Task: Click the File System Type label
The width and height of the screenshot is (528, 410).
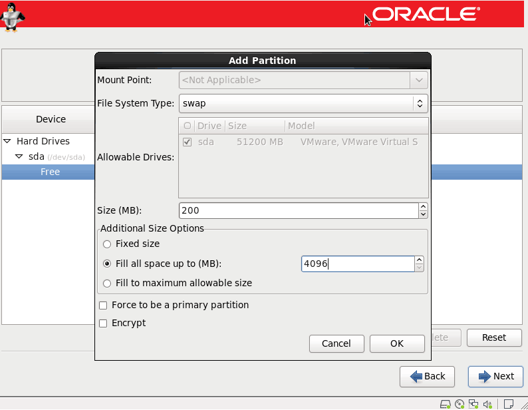Action: coord(136,103)
